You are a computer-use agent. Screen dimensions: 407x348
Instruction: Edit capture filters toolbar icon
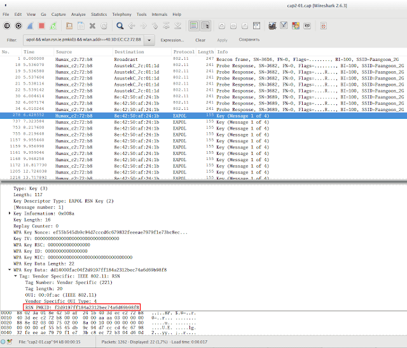pyautogui.click(x=272, y=25)
